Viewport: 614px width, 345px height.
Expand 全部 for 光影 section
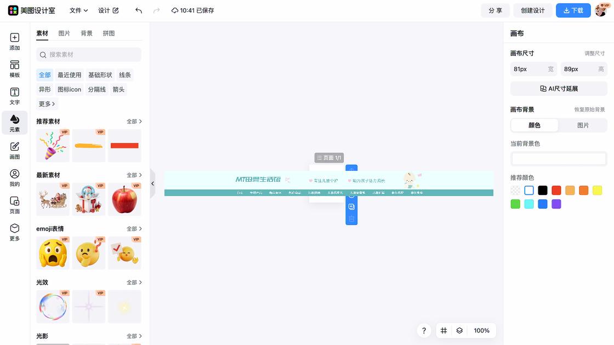(x=134, y=336)
